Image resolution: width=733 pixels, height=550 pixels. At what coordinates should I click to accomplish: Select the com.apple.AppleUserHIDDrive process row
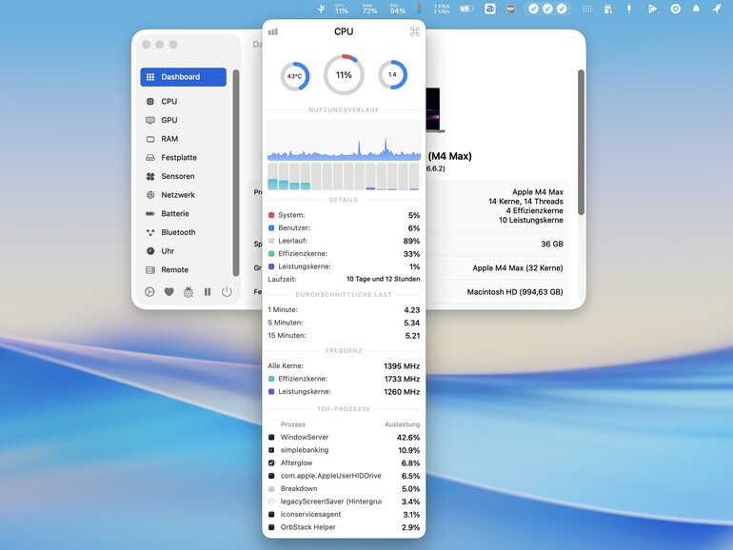point(344,476)
